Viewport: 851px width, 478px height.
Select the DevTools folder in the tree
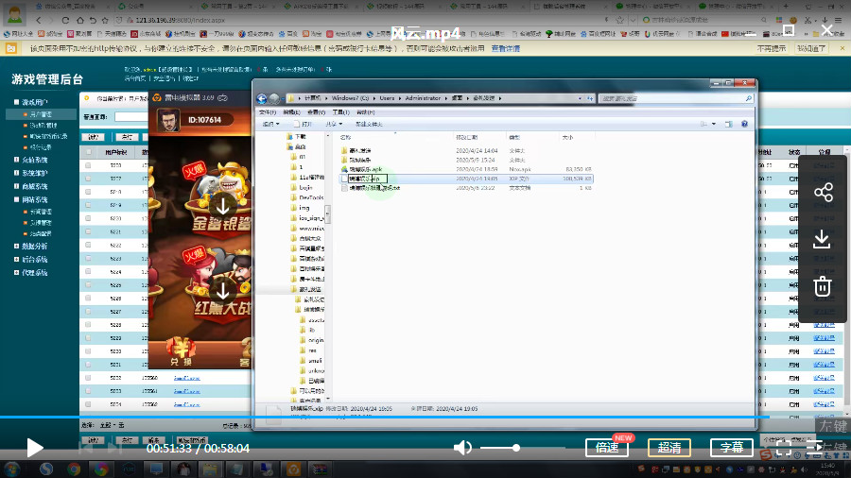click(x=311, y=197)
